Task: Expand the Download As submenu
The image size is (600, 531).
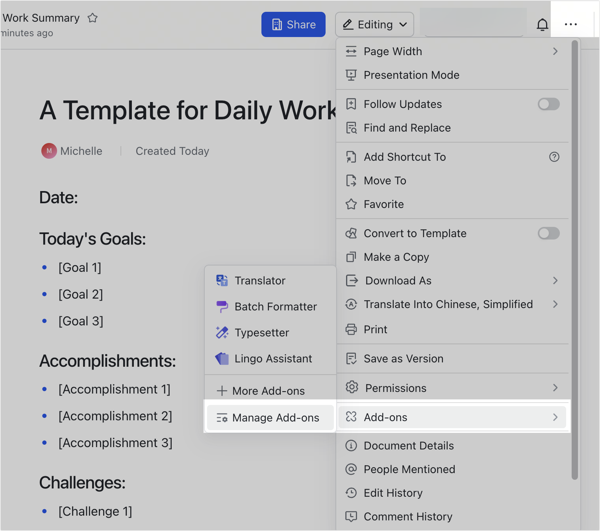Action: [x=556, y=280]
